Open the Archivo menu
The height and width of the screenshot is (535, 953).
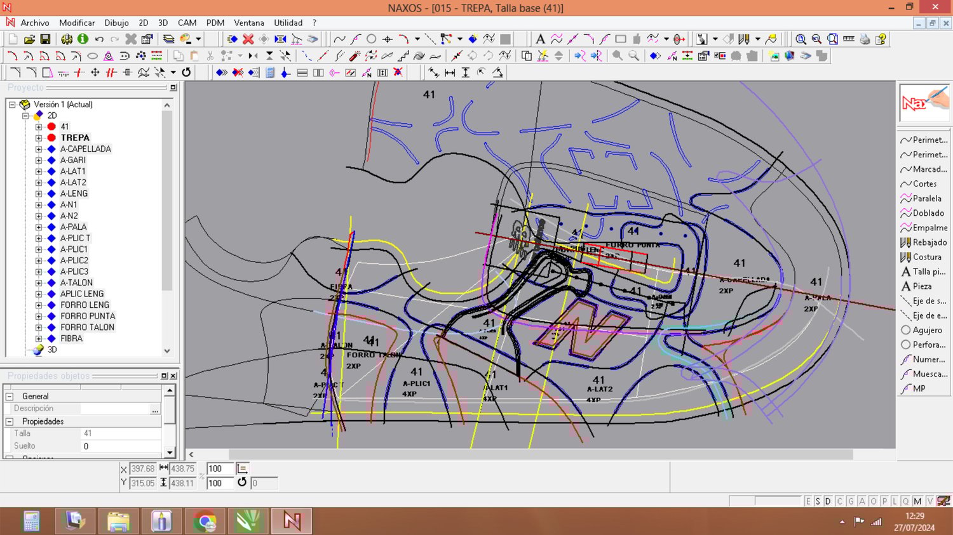(x=35, y=23)
